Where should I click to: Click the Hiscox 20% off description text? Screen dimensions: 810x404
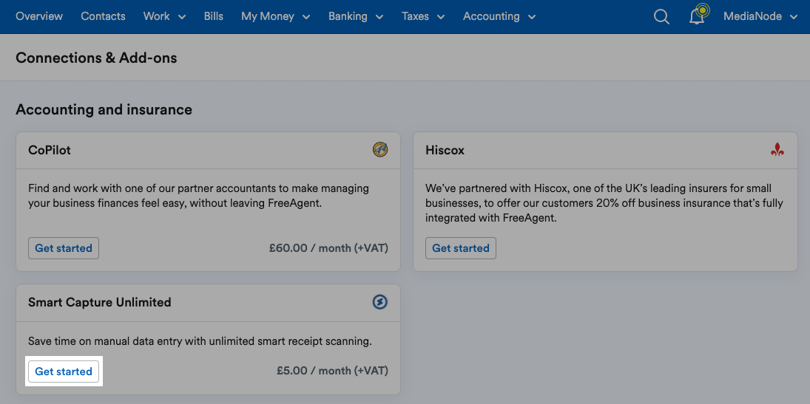pyautogui.click(x=604, y=203)
